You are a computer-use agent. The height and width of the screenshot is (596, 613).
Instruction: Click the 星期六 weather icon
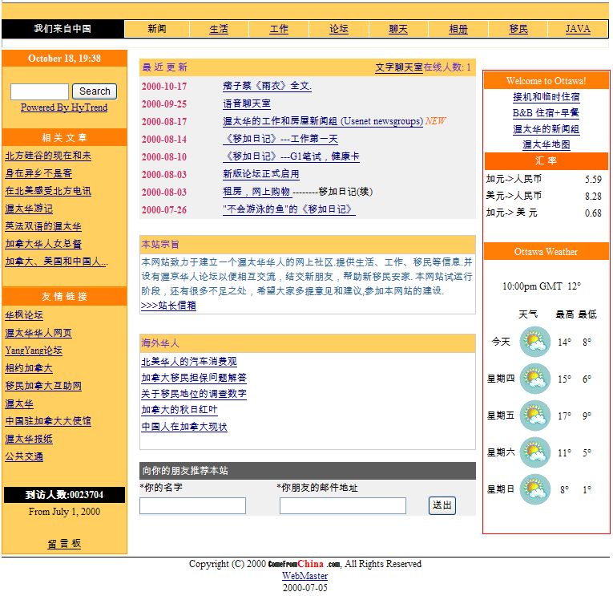tap(534, 452)
